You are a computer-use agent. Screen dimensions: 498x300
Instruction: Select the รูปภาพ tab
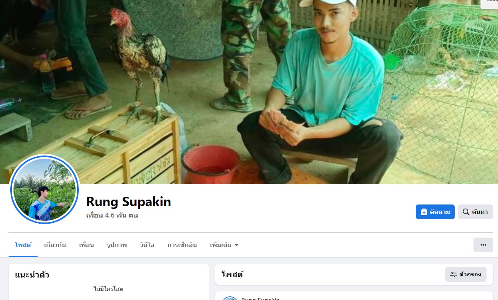(117, 245)
